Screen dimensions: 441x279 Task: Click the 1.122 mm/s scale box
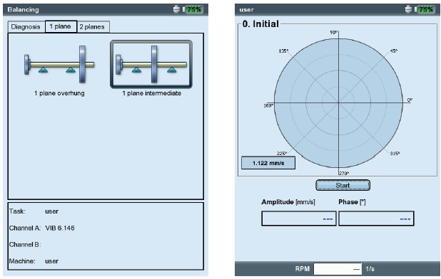point(268,163)
